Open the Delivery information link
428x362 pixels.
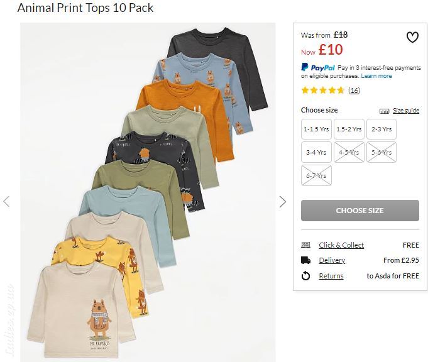coord(332,260)
